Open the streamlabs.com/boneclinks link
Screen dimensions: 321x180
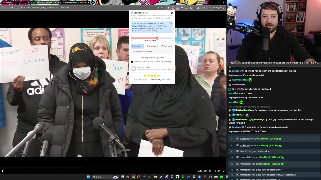pyautogui.click(x=251, y=63)
